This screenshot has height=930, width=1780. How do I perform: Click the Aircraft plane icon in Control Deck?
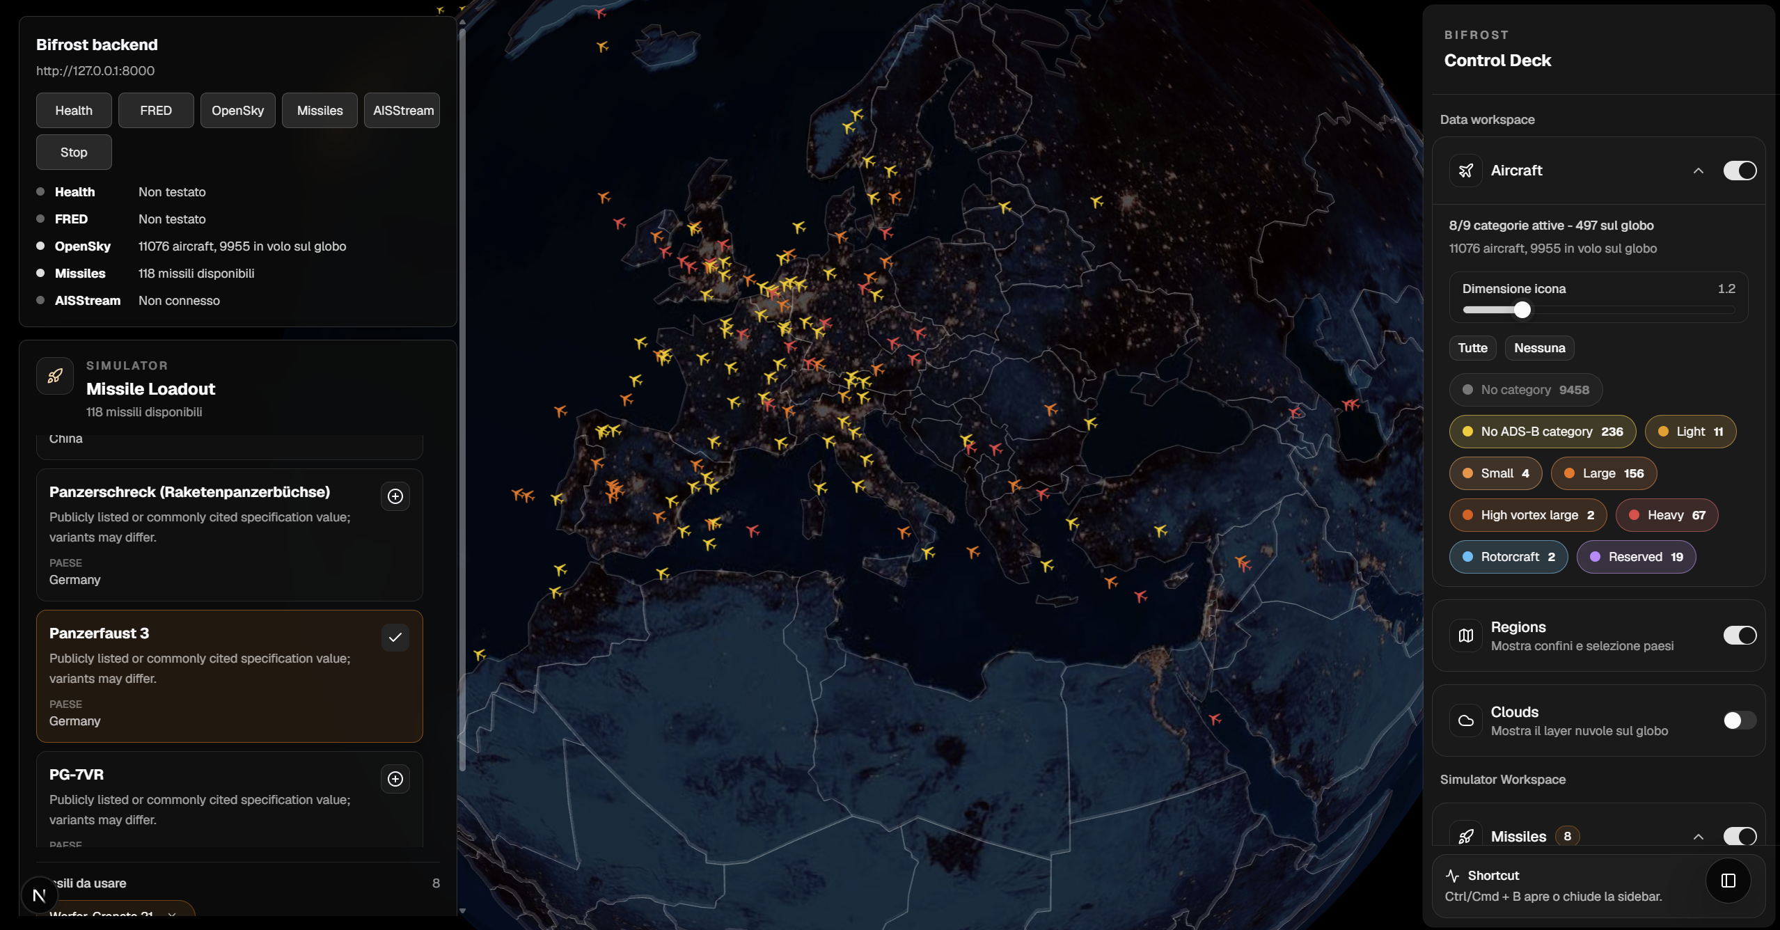pyautogui.click(x=1466, y=171)
